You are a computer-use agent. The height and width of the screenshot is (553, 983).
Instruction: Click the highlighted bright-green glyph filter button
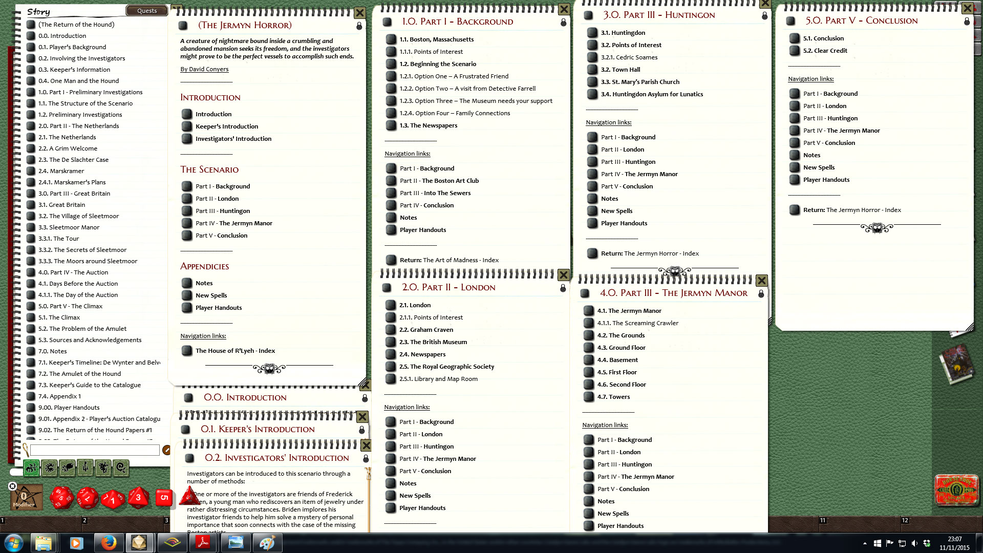[x=31, y=467]
